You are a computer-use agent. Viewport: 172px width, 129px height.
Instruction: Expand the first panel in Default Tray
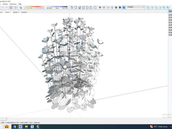(x=170, y=15)
